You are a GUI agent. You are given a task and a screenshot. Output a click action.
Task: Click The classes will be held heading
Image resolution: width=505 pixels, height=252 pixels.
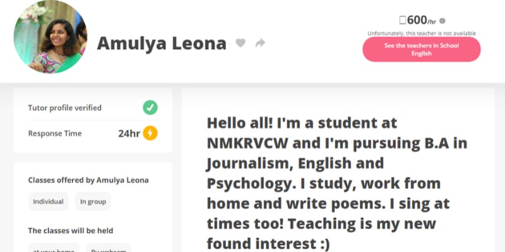click(x=71, y=231)
